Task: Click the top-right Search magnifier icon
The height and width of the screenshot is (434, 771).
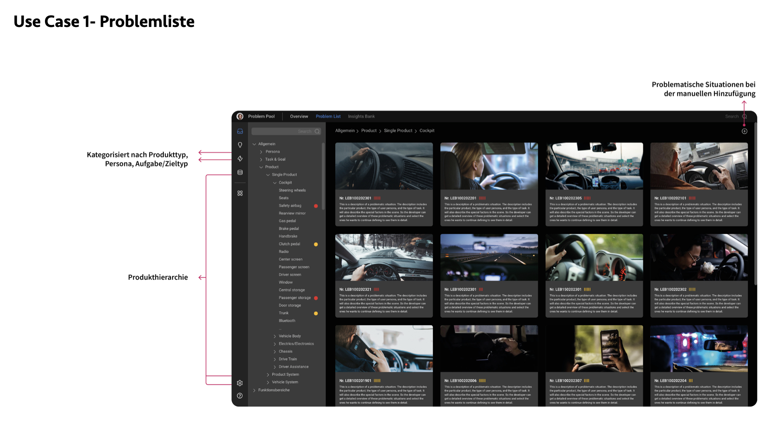Action: point(744,117)
